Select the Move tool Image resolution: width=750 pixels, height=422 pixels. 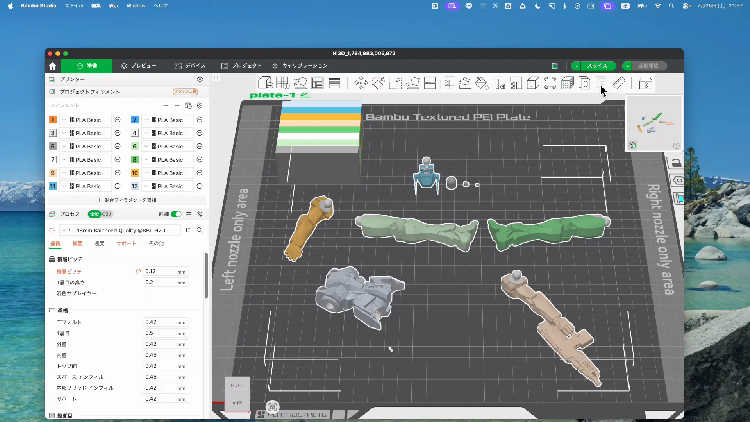pos(361,83)
